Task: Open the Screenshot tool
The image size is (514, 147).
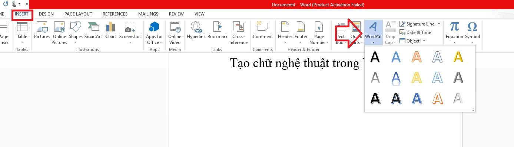Action: point(130,33)
